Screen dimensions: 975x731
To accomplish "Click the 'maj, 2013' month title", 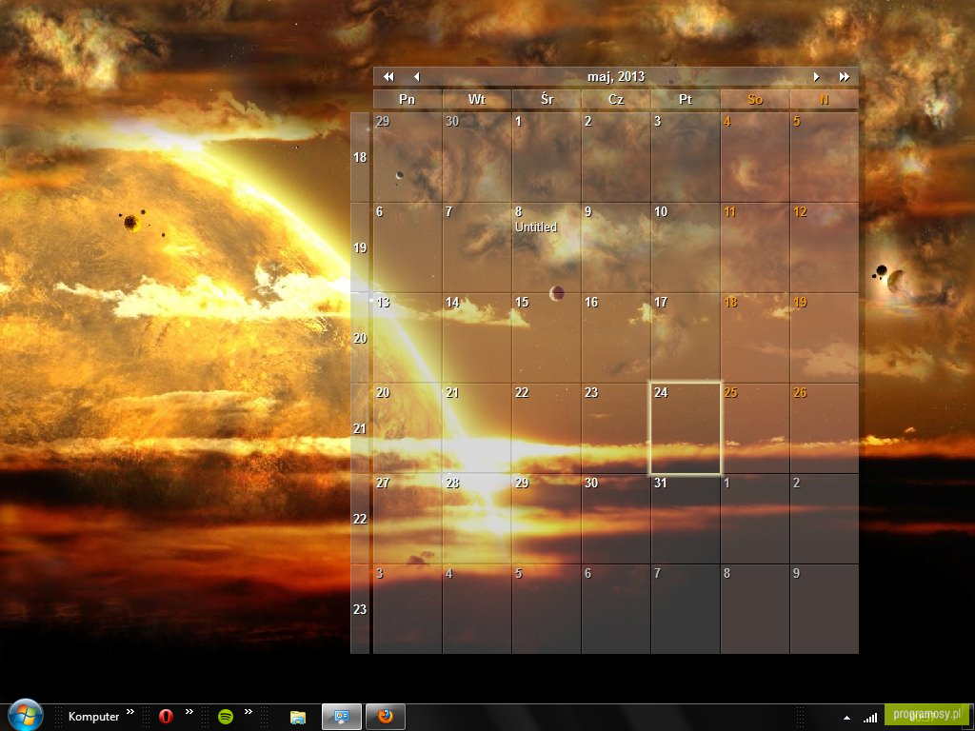I will (x=616, y=76).
